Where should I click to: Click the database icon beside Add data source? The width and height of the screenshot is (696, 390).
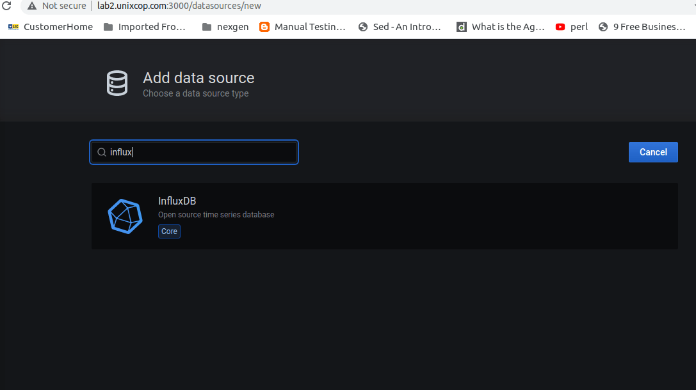pos(117,83)
